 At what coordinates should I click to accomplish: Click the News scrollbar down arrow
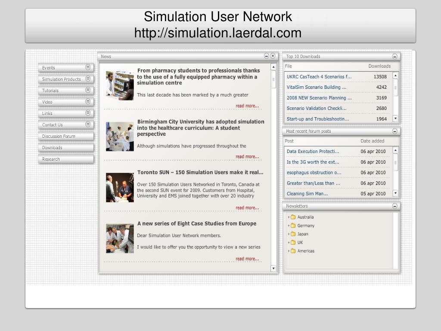(273, 268)
